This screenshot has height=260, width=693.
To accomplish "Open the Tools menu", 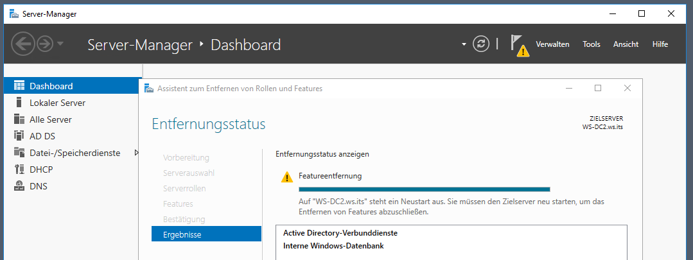I will [x=592, y=44].
